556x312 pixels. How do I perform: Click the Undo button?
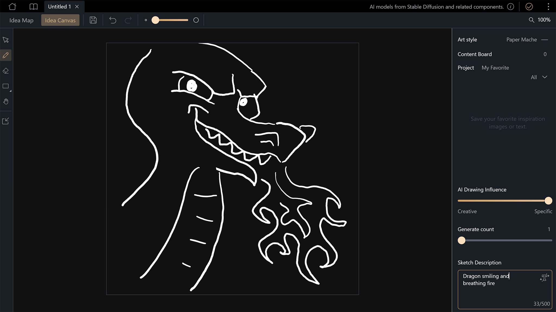(113, 20)
